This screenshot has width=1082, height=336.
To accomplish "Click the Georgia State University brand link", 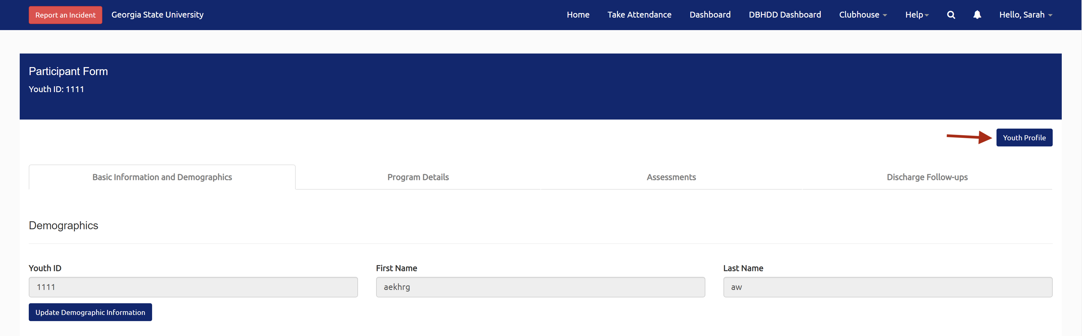I will tap(157, 15).
